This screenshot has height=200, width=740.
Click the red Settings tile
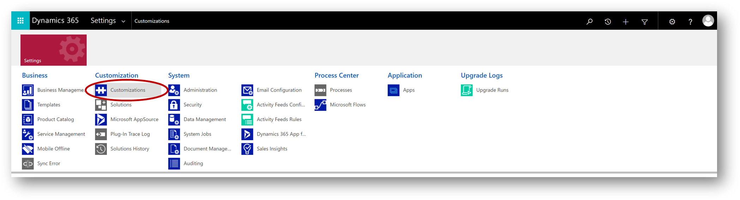tap(53, 50)
